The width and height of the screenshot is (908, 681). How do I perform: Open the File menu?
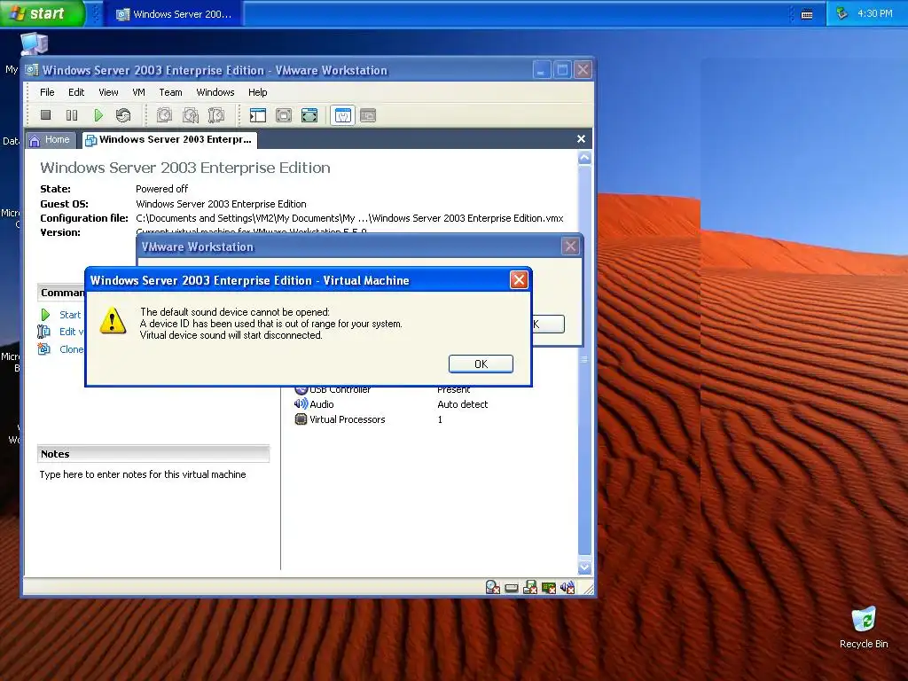pyautogui.click(x=47, y=92)
